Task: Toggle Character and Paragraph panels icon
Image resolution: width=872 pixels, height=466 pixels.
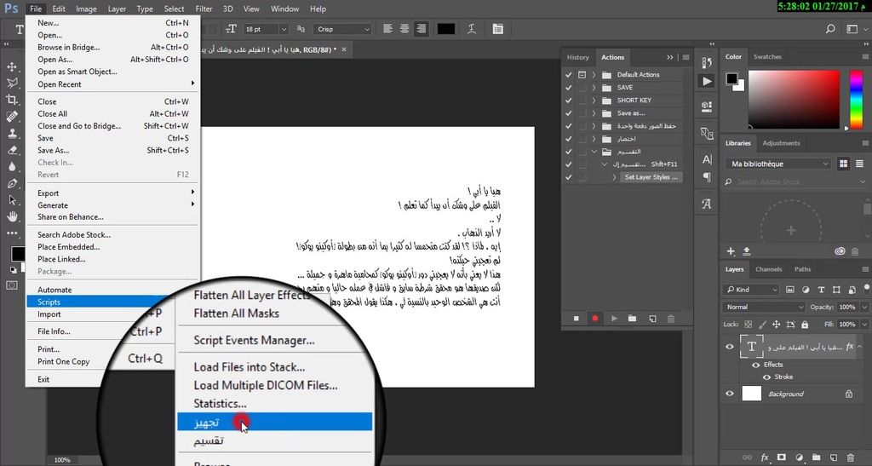Action: tap(497, 29)
